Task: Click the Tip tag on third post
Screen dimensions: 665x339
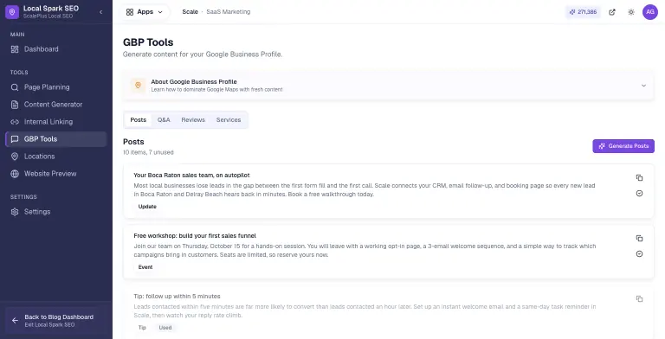Action: (x=142, y=328)
